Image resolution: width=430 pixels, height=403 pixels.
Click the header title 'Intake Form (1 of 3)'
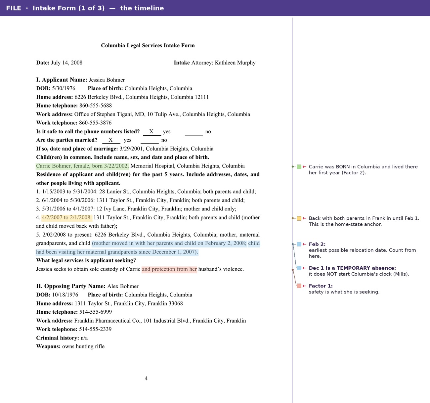pyautogui.click(x=68, y=8)
